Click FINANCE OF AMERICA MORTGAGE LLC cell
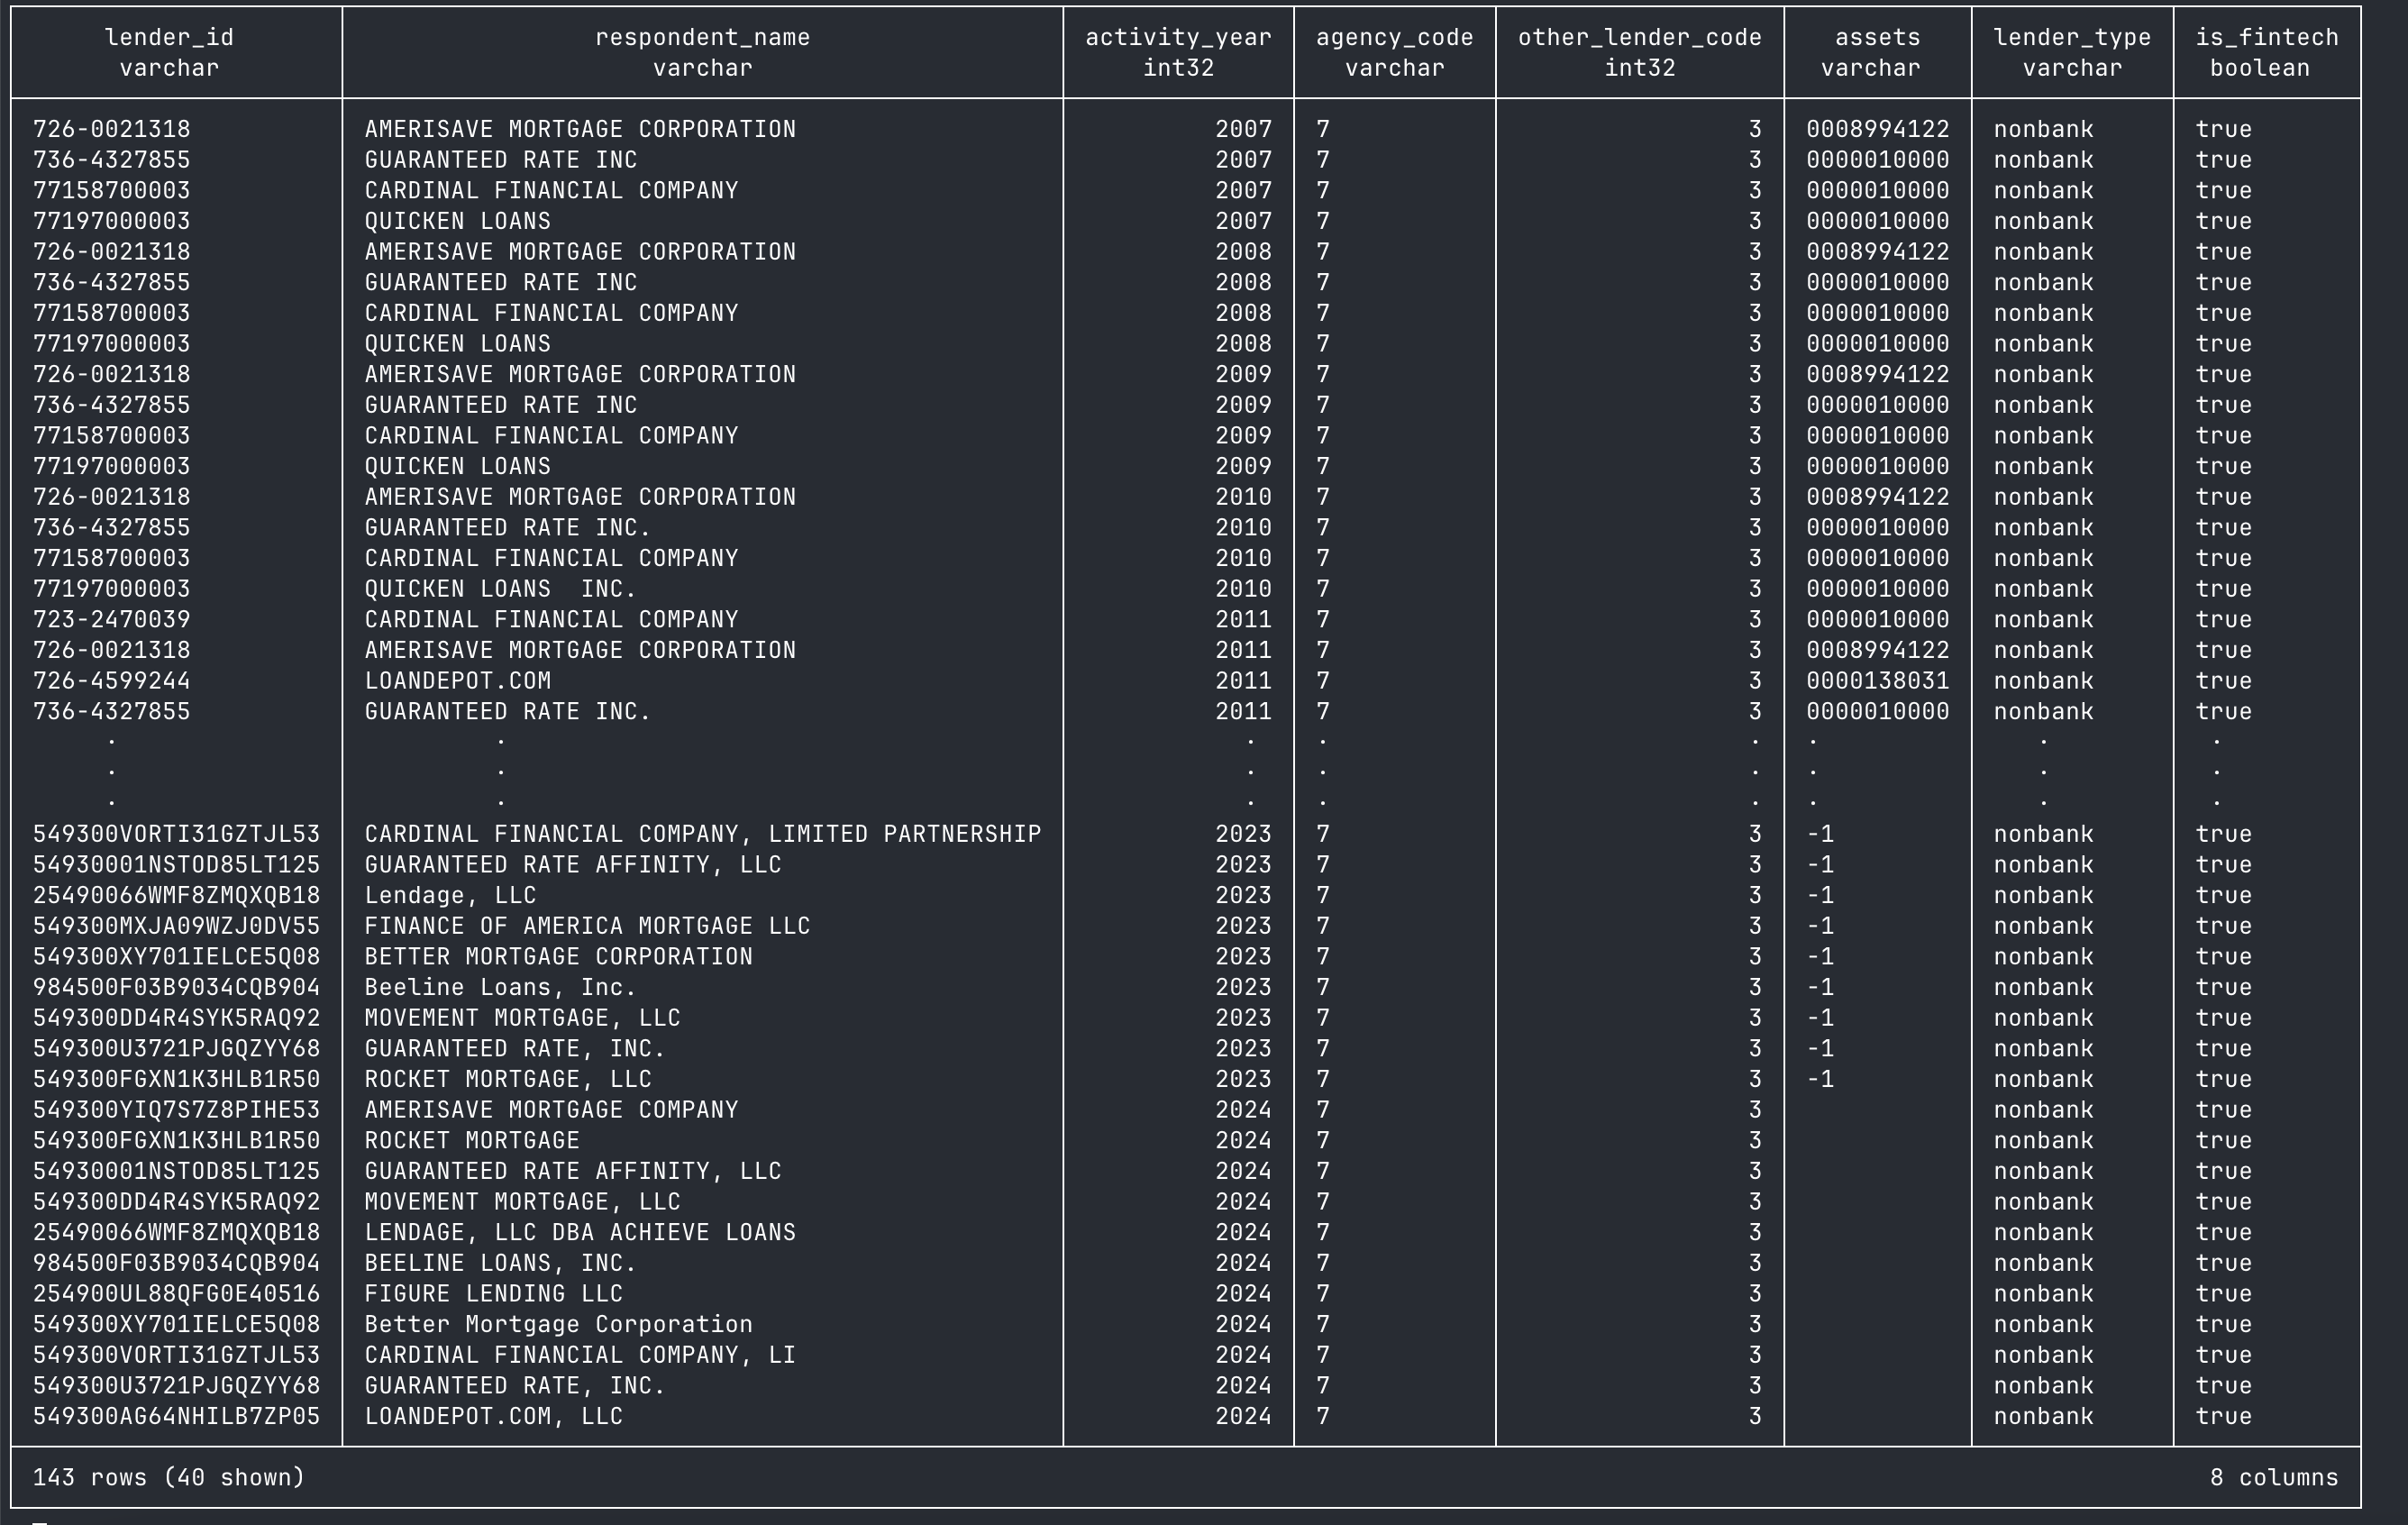 [x=587, y=926]
